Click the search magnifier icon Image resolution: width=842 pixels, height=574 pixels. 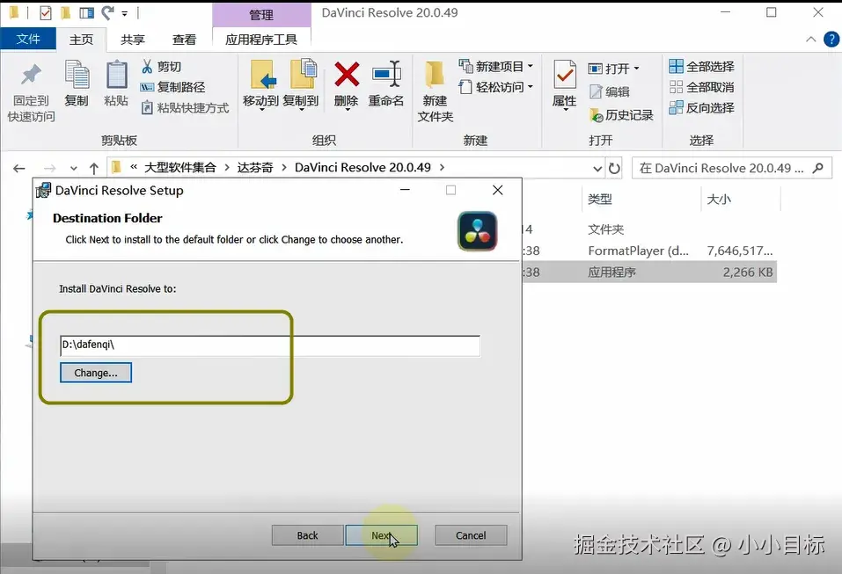pyautogui.click(x=818, y=168)
